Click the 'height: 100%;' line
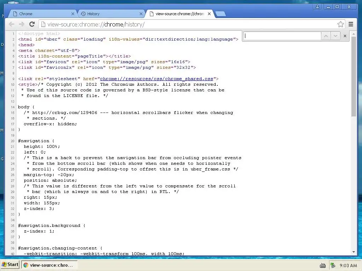The width and height of the screenshot is (362, 271). [x=42, y=146]
